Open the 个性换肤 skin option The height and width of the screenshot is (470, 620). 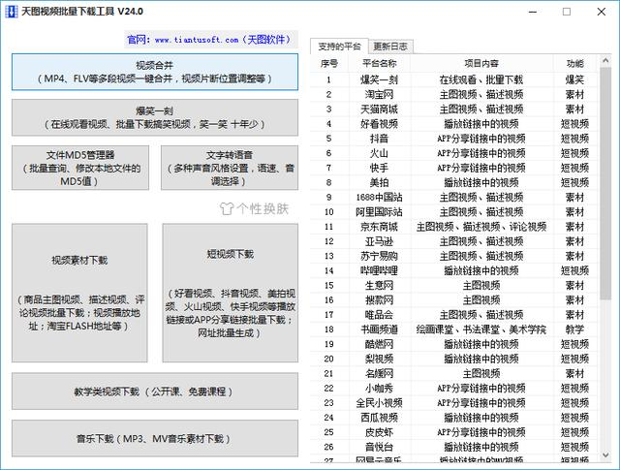255,208
